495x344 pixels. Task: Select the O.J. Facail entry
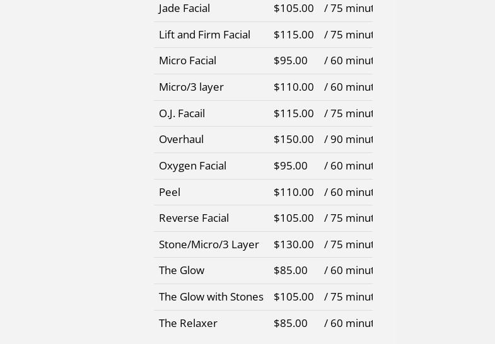click(x=182, y=113)
